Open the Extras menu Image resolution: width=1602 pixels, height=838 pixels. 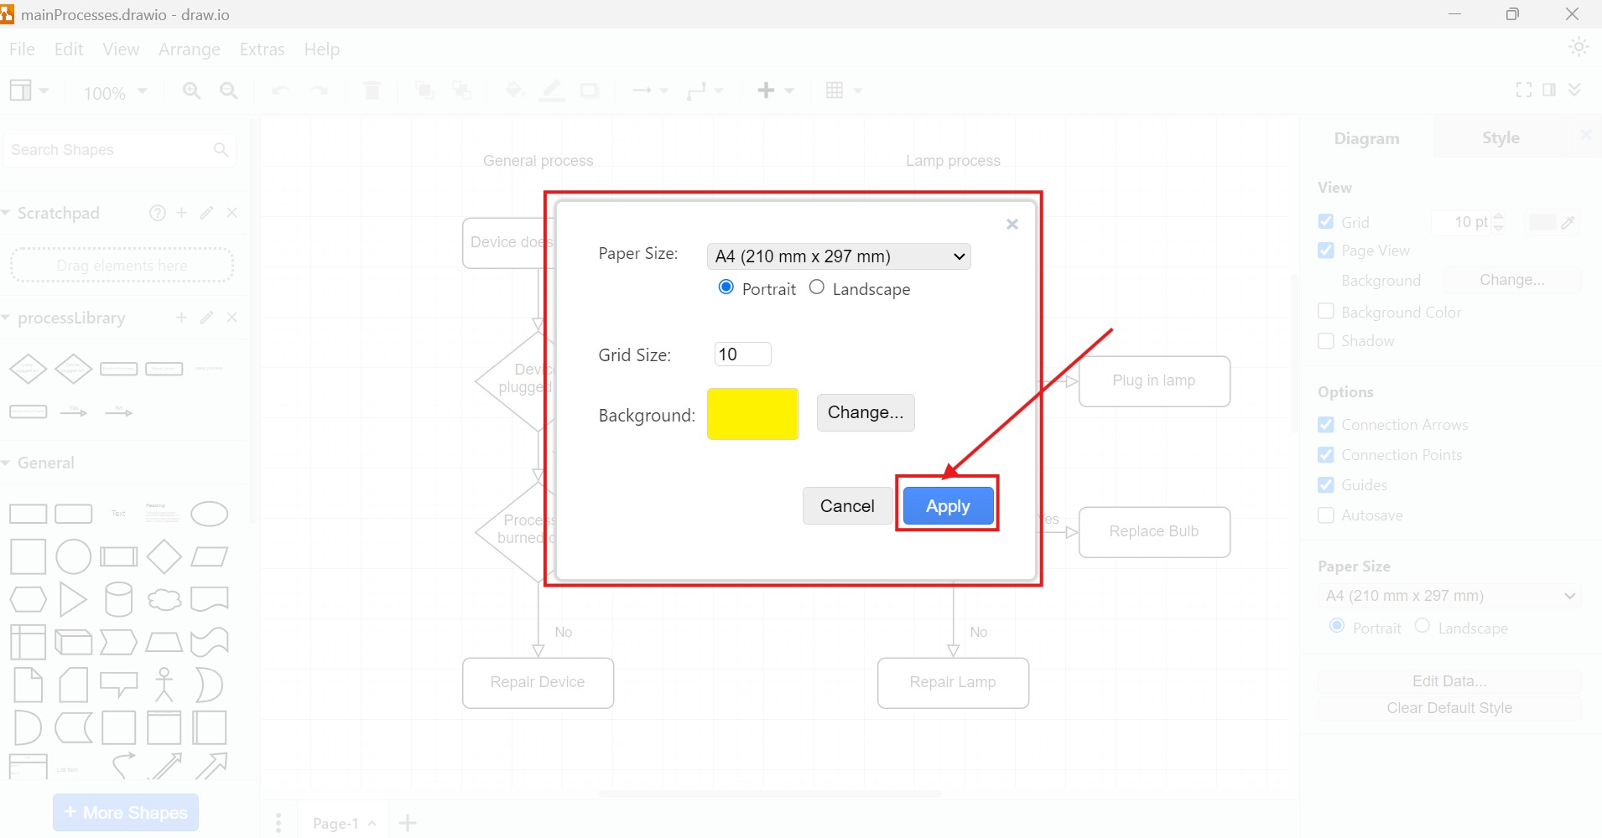point(262,49)
